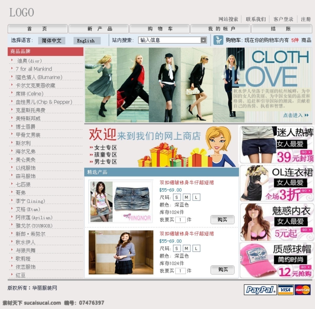
Task: Click 客户登录 login link
Action: pos(283,19)
